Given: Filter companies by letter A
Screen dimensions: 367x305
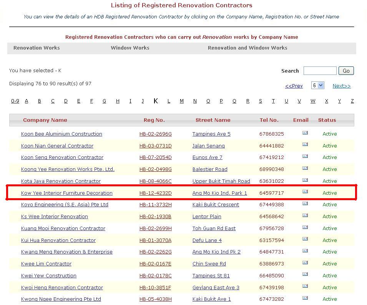Looking at the screenshot, I should click(27, 101).
